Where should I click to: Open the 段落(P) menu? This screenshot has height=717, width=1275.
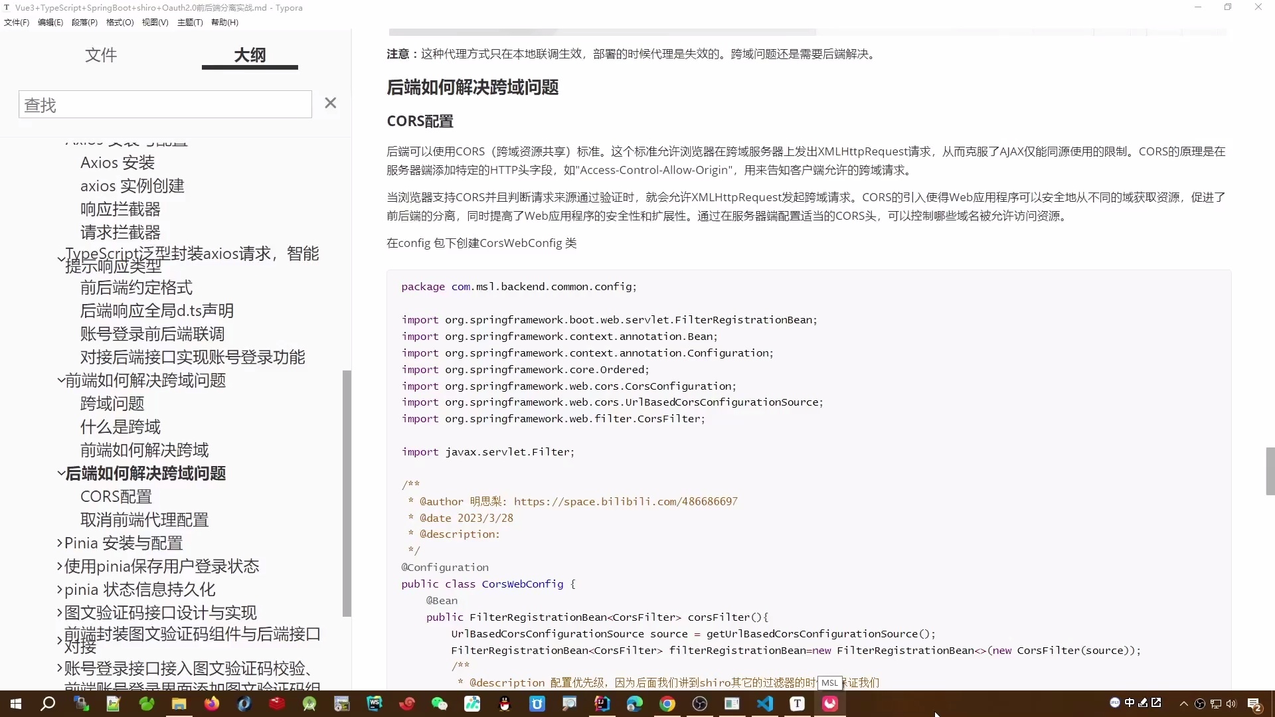(x=84, y=22)
